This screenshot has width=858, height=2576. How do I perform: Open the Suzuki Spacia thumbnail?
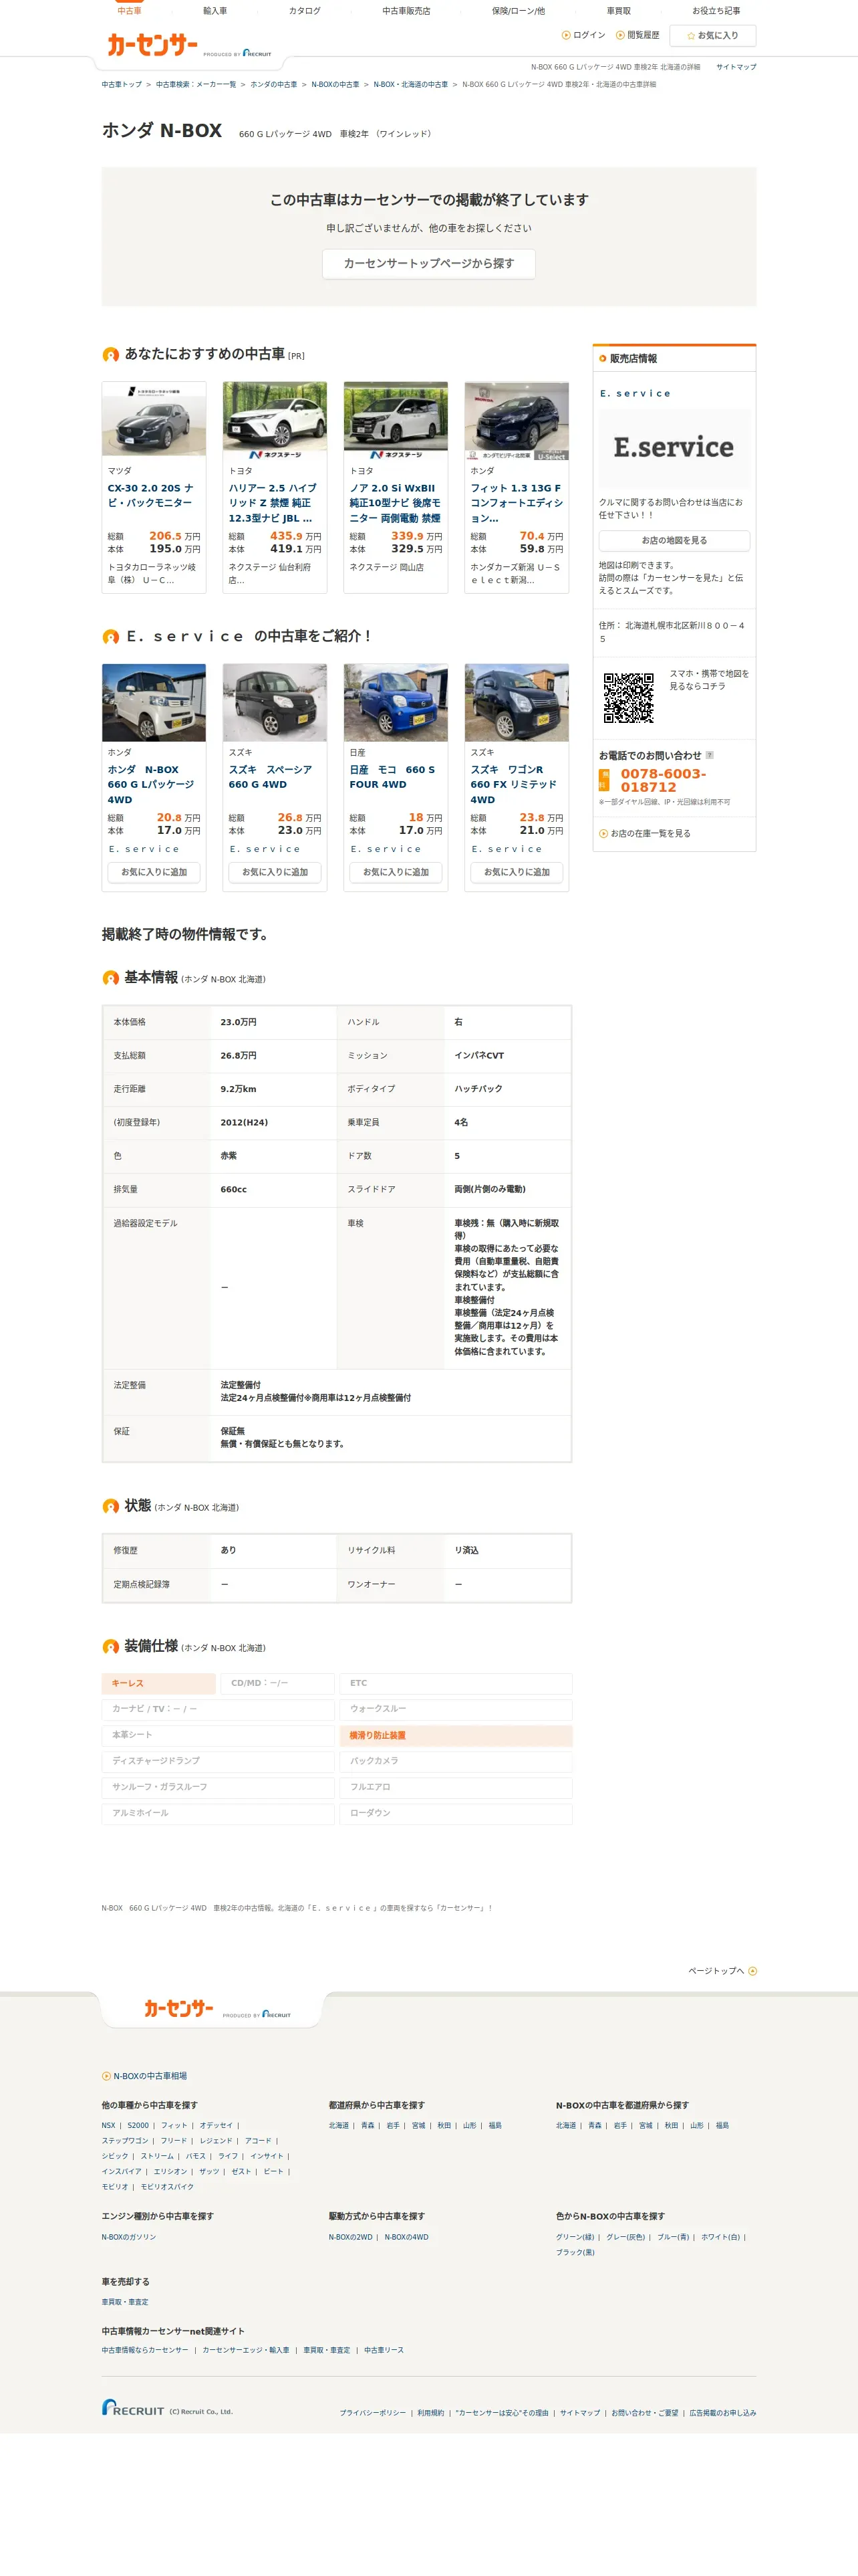pyautogui.click(x=275, y=702)
